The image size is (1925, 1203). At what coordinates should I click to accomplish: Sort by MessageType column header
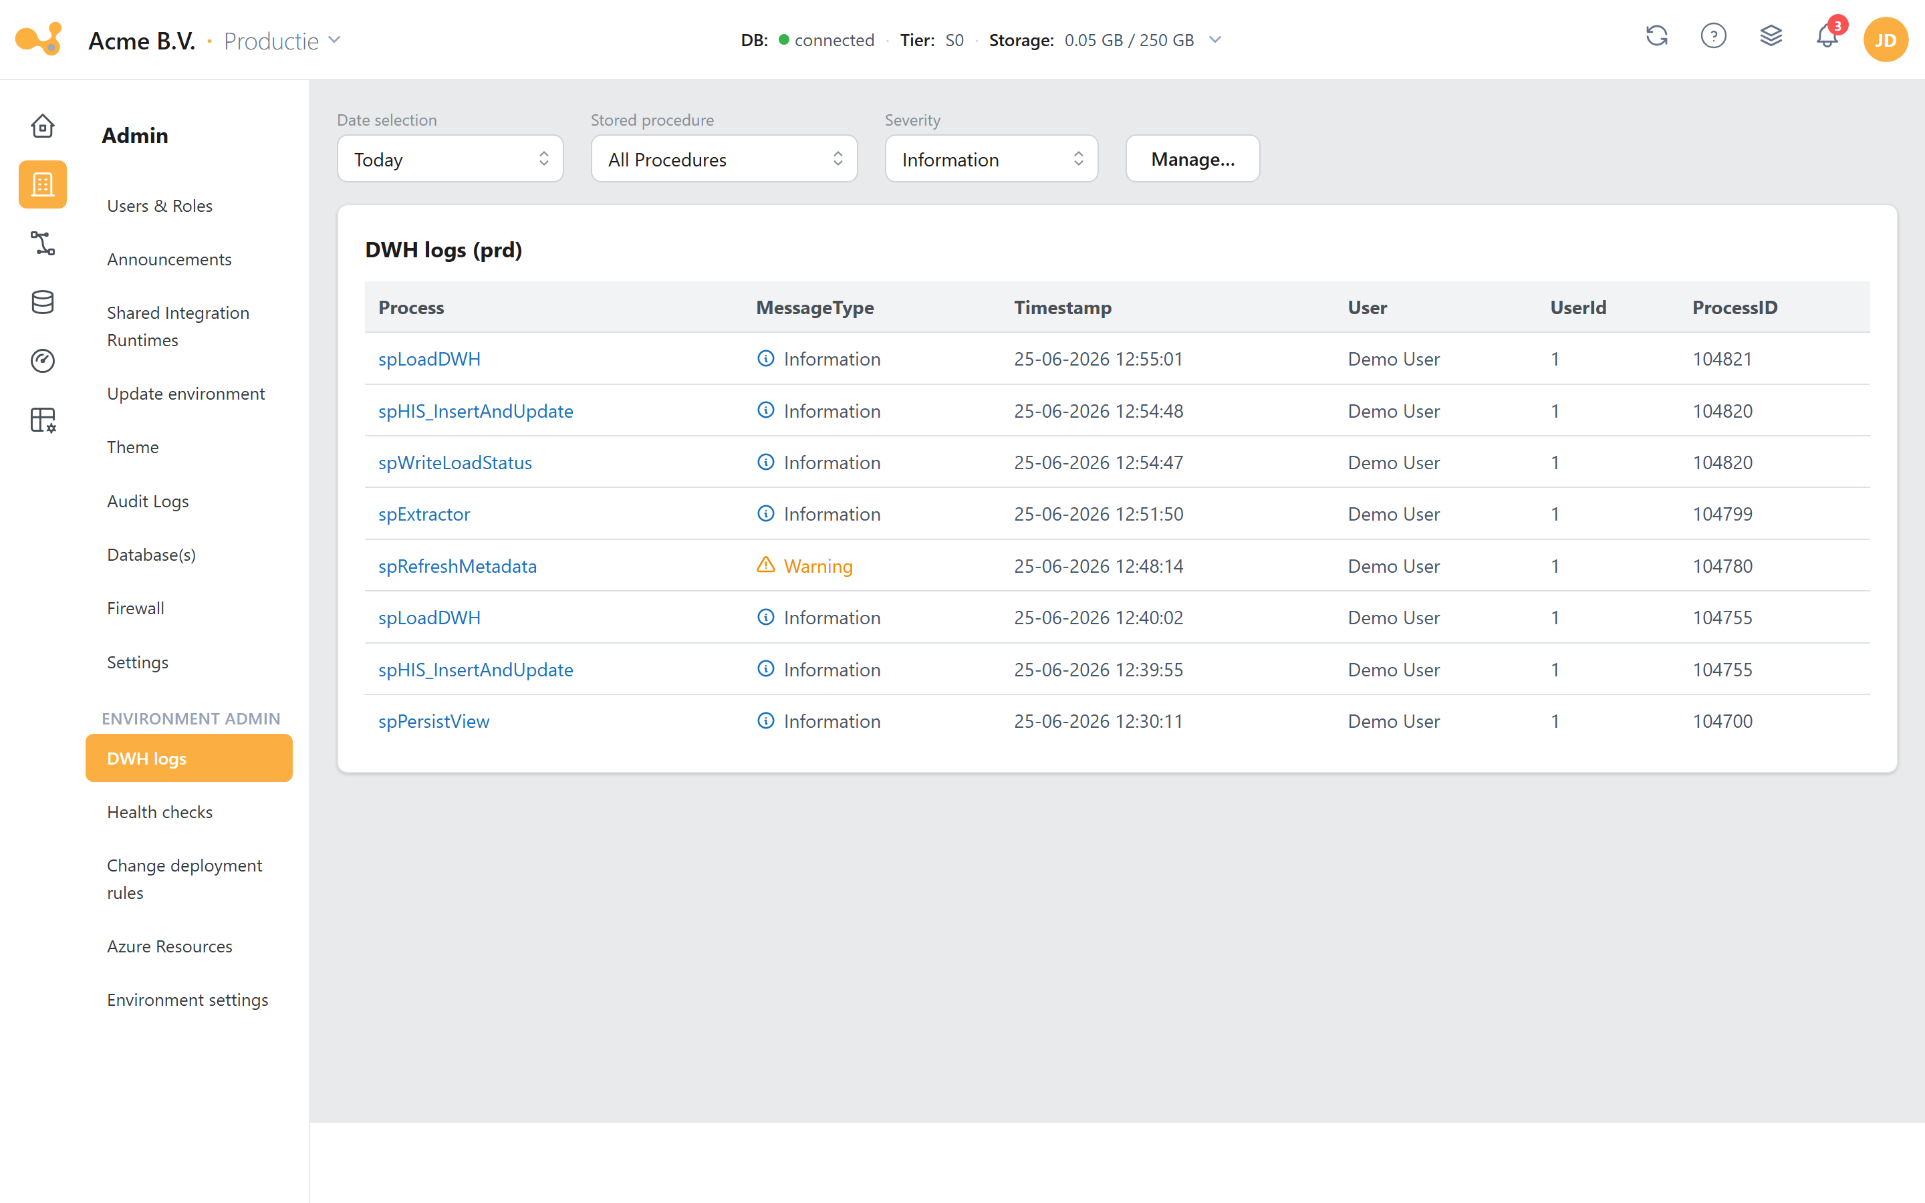815,307
